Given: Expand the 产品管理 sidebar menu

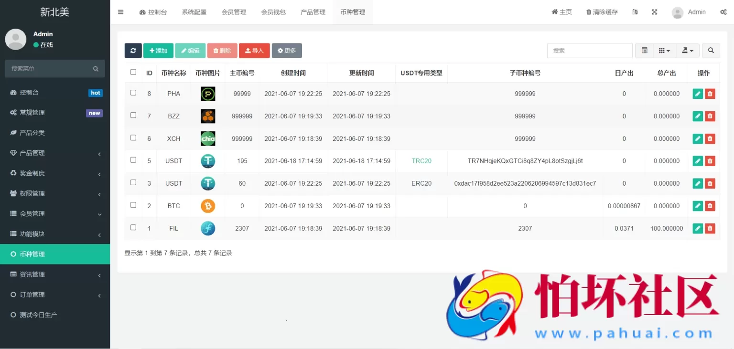Looking at the screenshot, I should click(x=55, y=153).
